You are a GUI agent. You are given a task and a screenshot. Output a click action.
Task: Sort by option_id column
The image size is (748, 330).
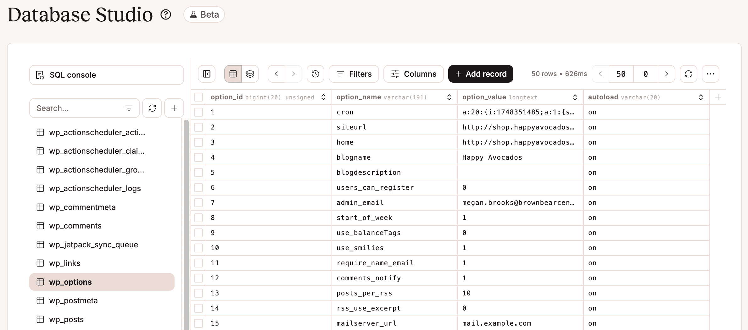coord(323,97)
